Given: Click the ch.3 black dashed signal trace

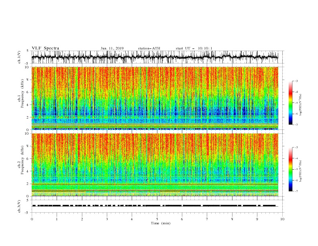Looking at the screenshot, I should (x=155, y=206).
